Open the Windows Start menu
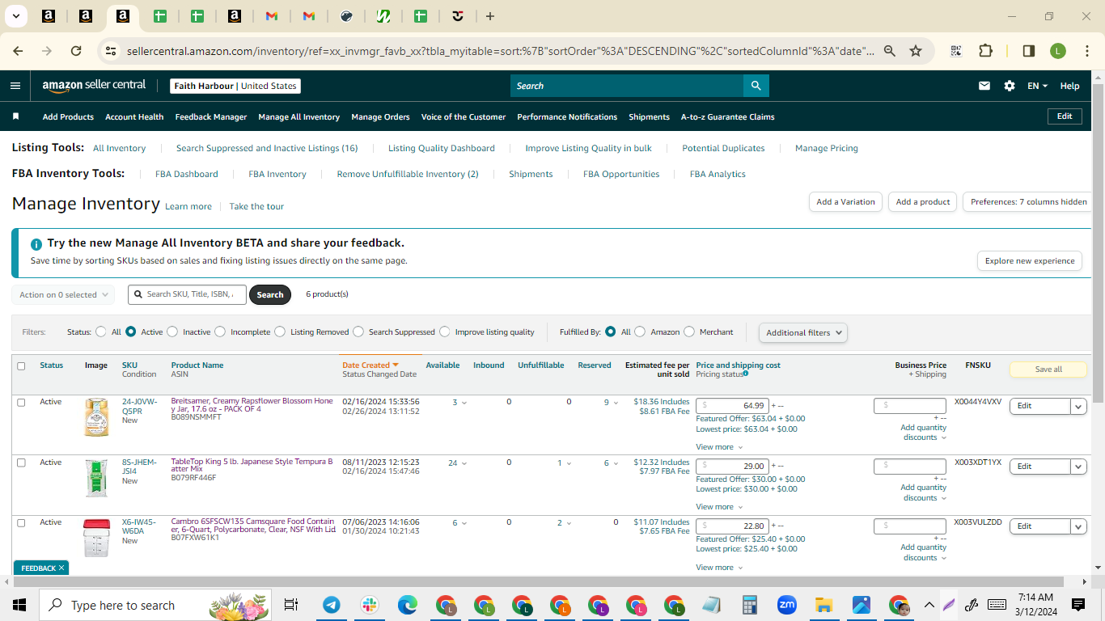The width and height of the screenshot is (1105, 621). [x=19, y=605]
